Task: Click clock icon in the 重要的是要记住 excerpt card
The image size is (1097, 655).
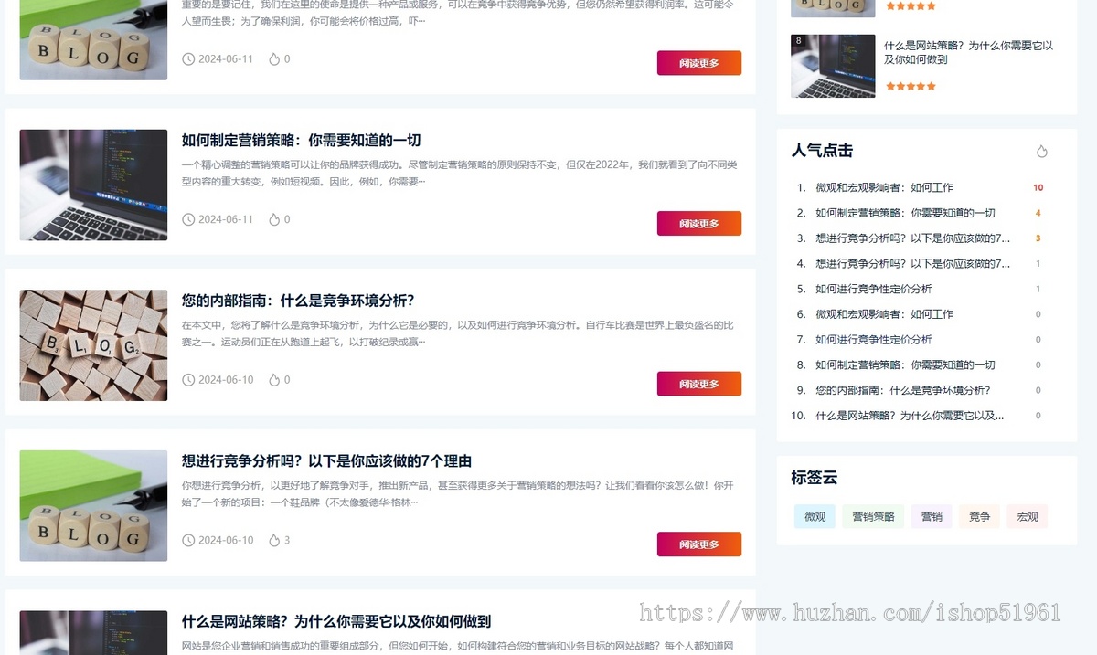Action: 188,59
